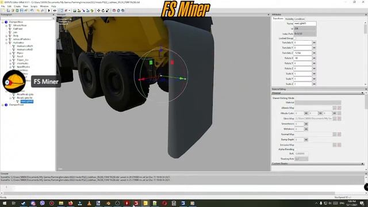This screenshot has height=207, width=368.
Task: Open Firefox from the taskbar
Action: pyautogui.click(x=70, y=203)
